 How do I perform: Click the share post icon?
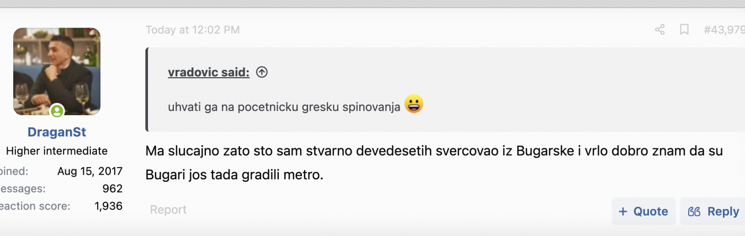[x=659, y=30]
